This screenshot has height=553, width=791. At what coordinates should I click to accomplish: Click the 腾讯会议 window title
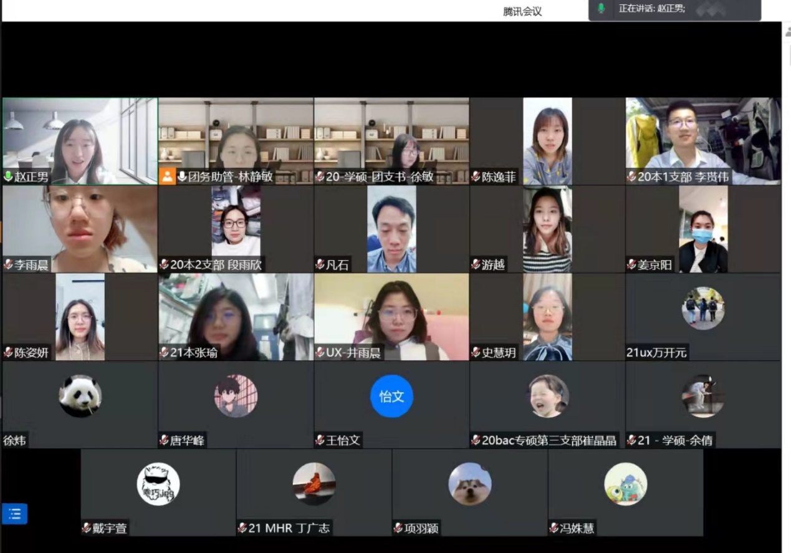[x=522, y=11]
